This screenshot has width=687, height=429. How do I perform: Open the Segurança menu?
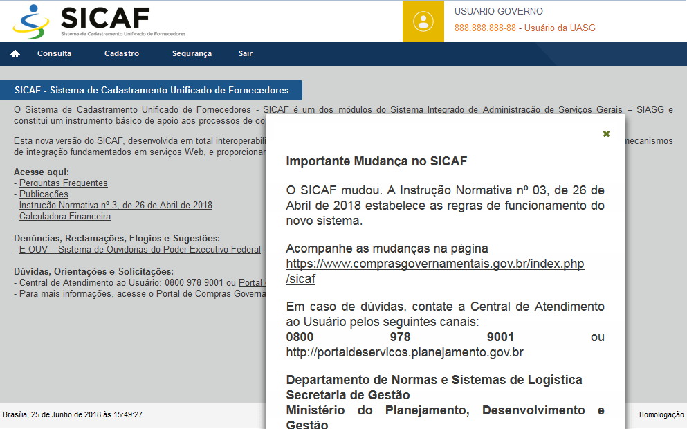[192, 53]
